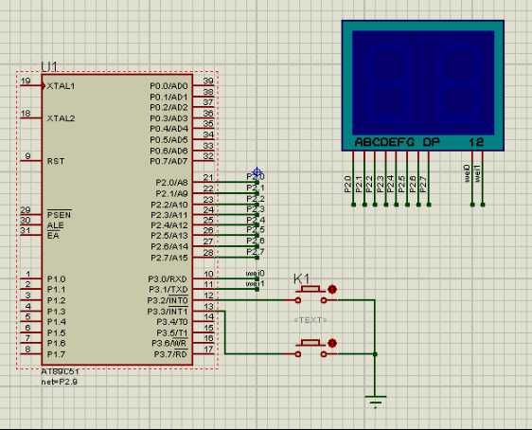Click the <TEXT> placeholder between the buttons
The height and width of the screenshot is (430, 532).
point(310,320)
